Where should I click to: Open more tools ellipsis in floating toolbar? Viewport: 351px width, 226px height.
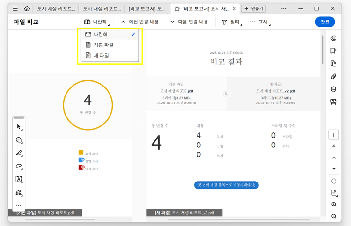click(19, 205)
